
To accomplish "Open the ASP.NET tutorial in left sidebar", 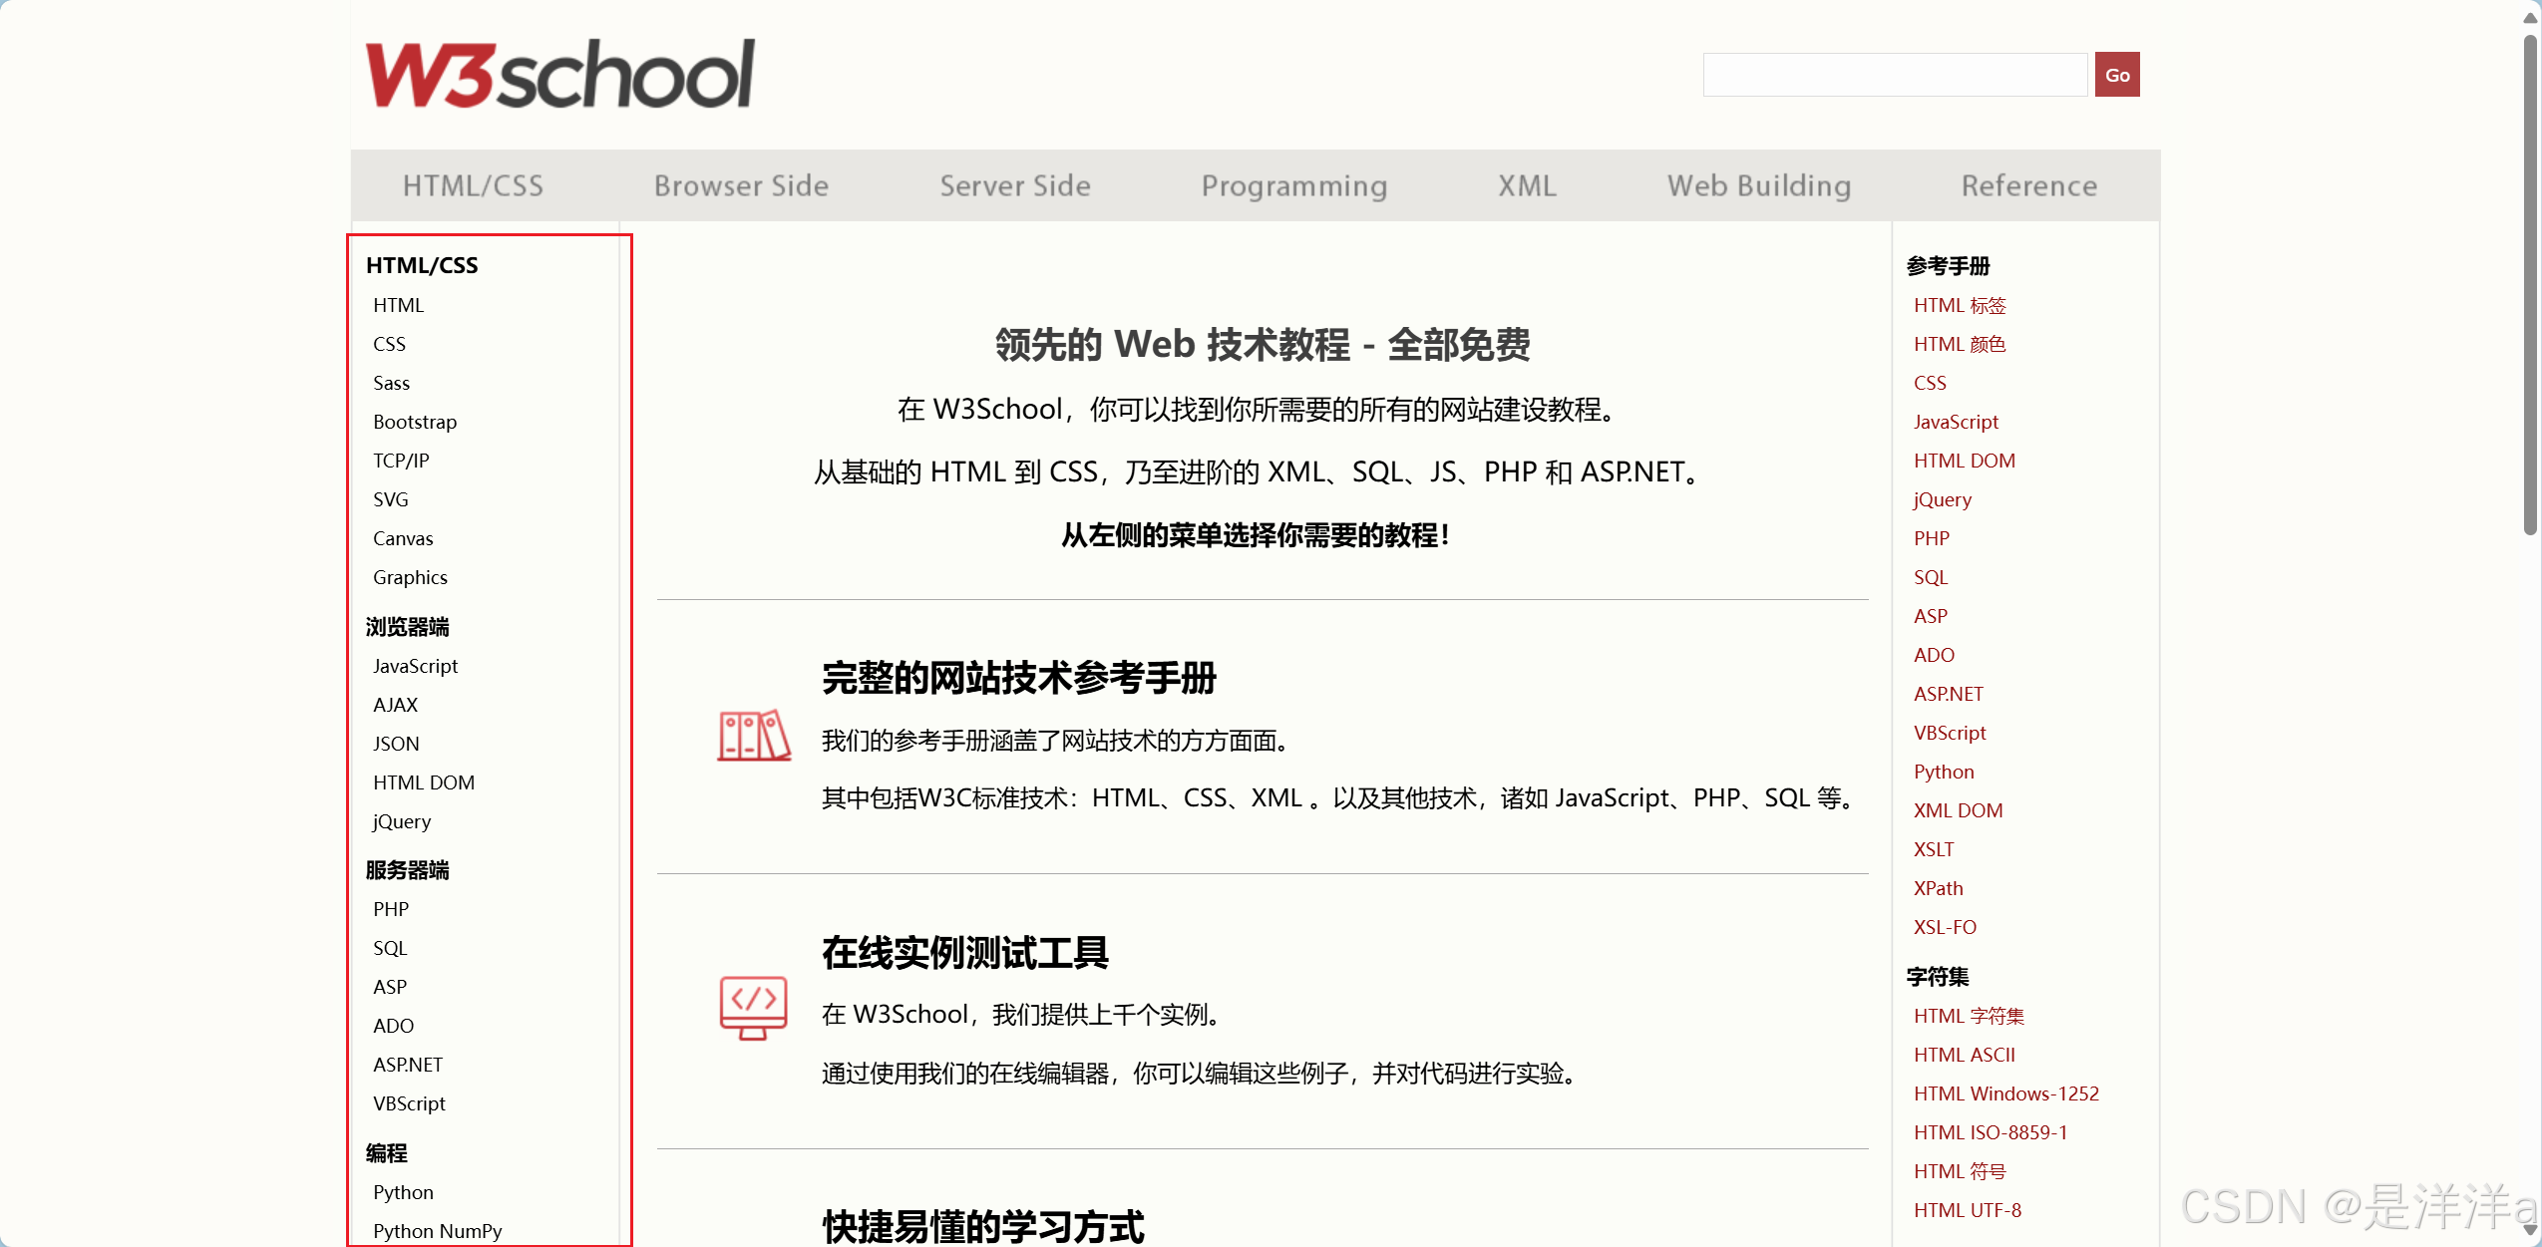I will (x=408, y=1065).
